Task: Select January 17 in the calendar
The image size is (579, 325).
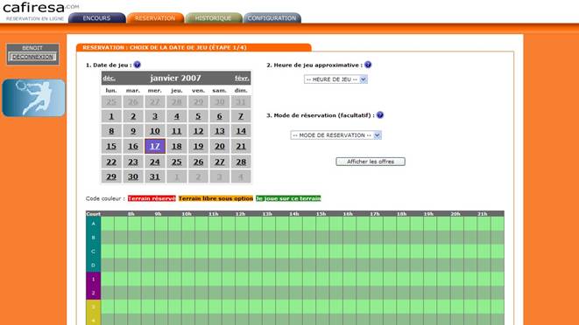Action: (x=155, y=146)
